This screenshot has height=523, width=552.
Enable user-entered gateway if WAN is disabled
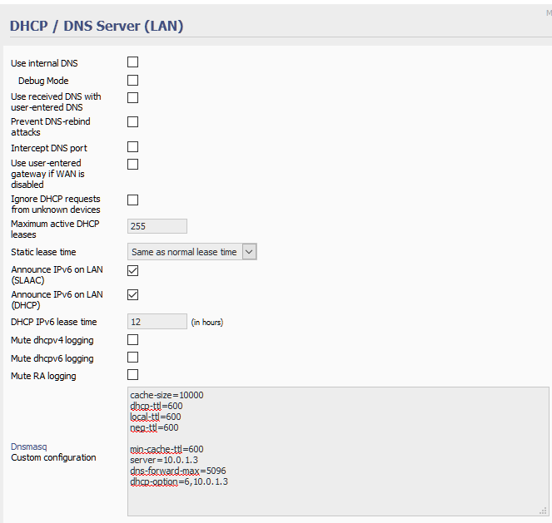[x=132, y=164]
